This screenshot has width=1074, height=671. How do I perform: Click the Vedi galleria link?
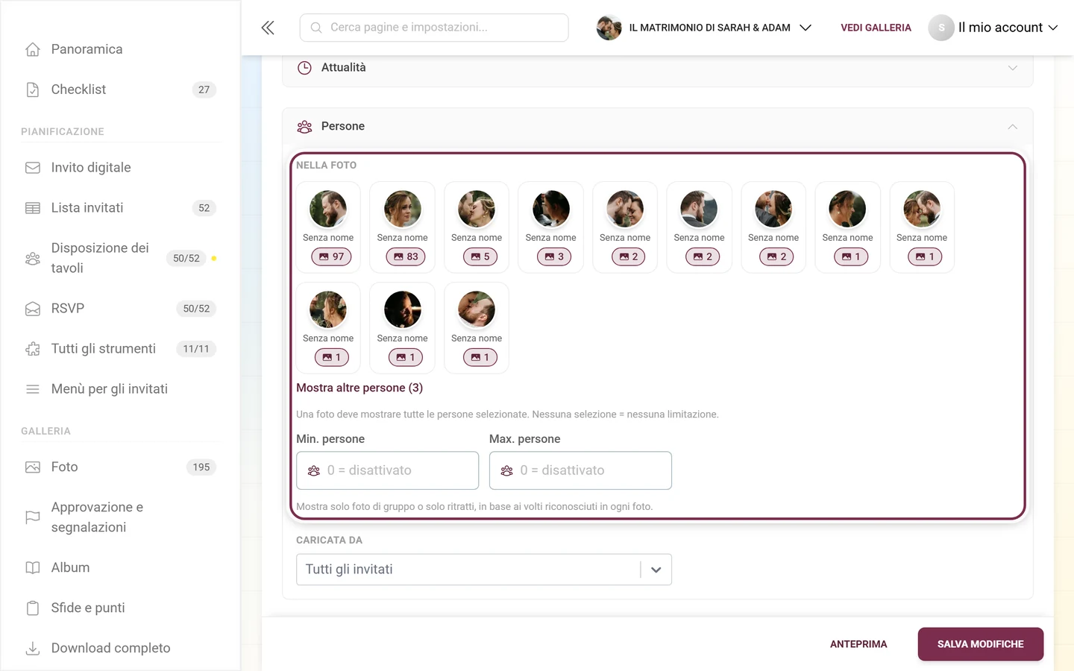pyautogui.click(x=876, y=28)
